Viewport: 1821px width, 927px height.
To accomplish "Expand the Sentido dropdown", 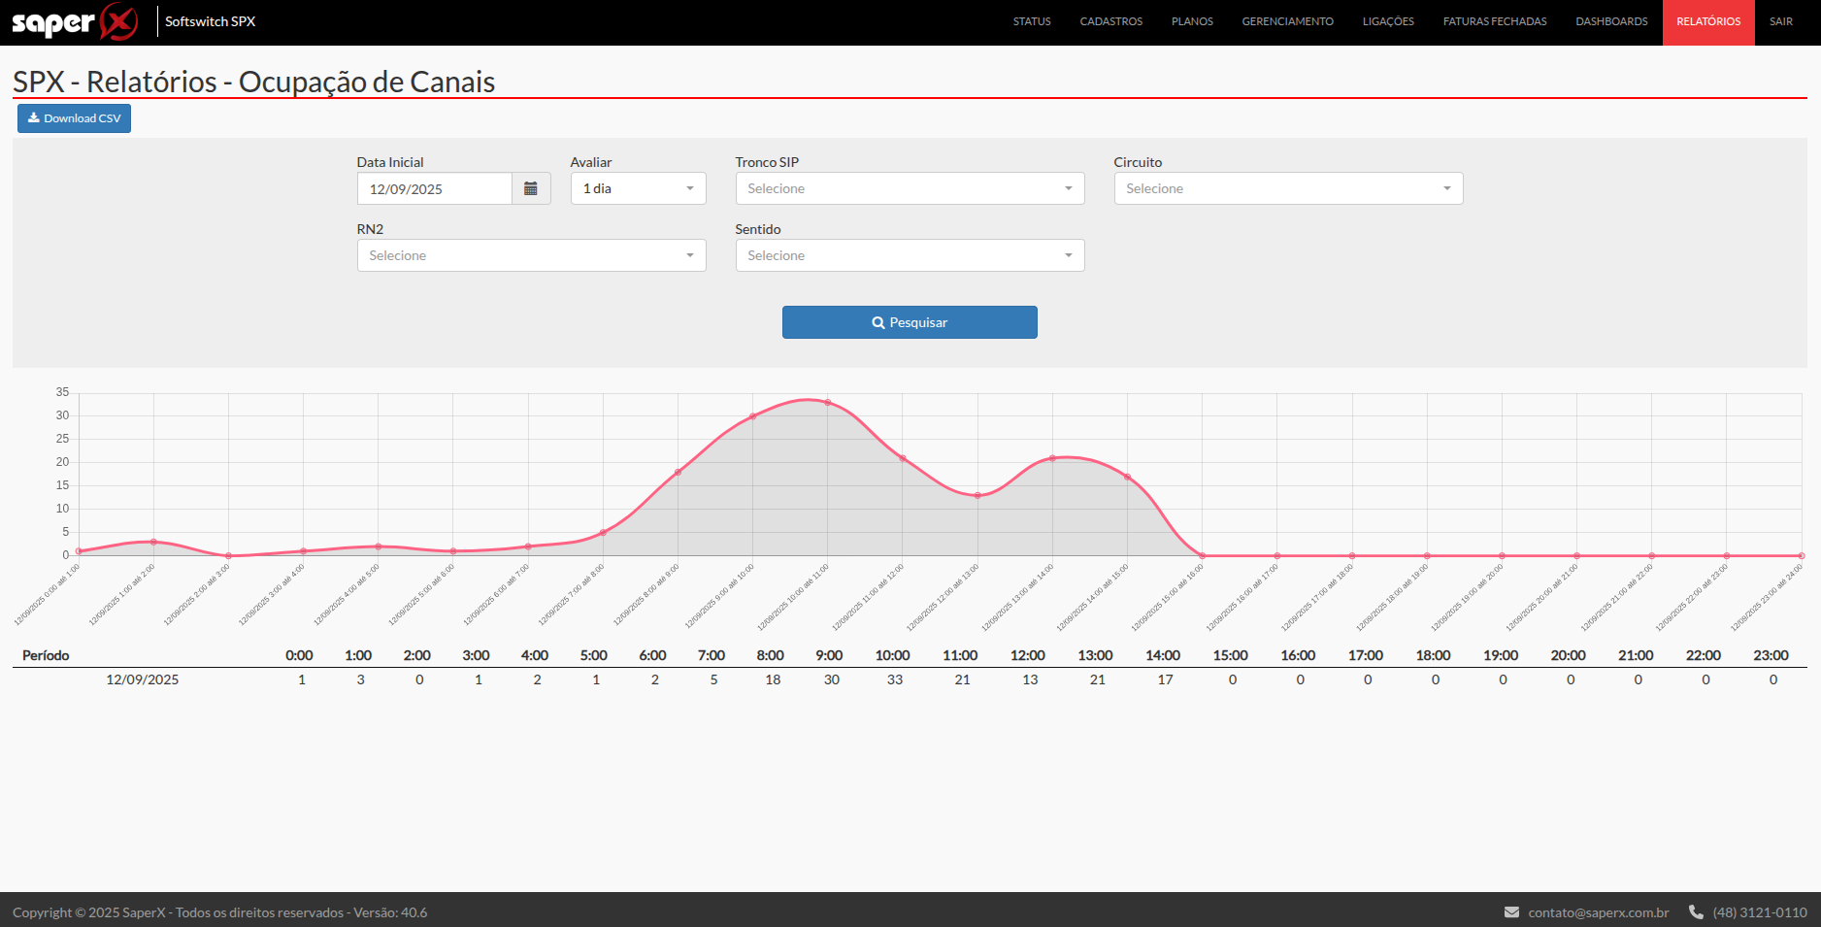I will (910, 255).
